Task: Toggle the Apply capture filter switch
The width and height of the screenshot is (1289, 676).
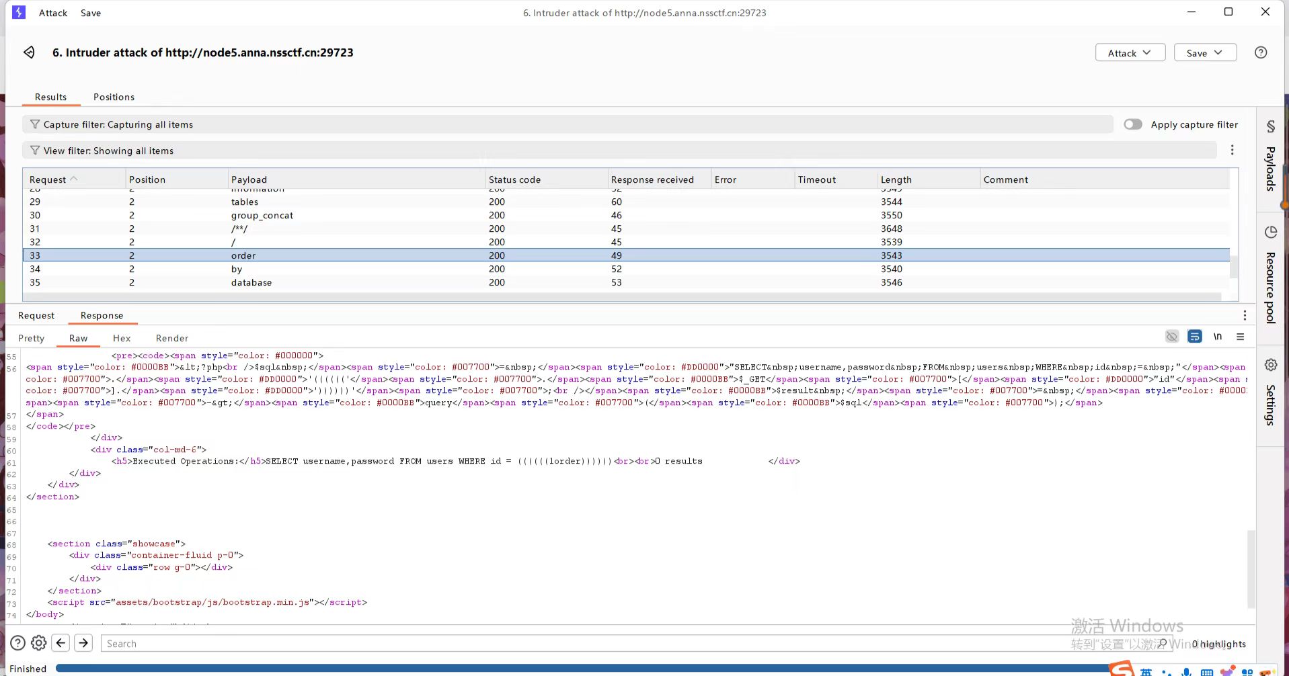Action: click(1133, 124)
